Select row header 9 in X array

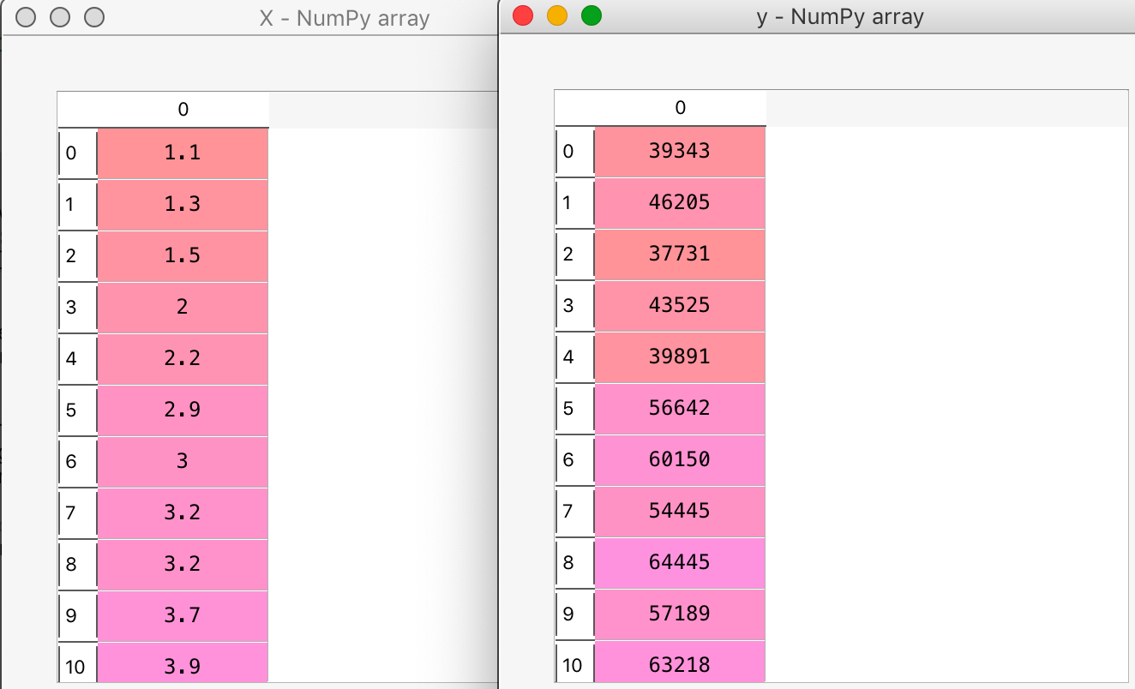click(78, 616)
